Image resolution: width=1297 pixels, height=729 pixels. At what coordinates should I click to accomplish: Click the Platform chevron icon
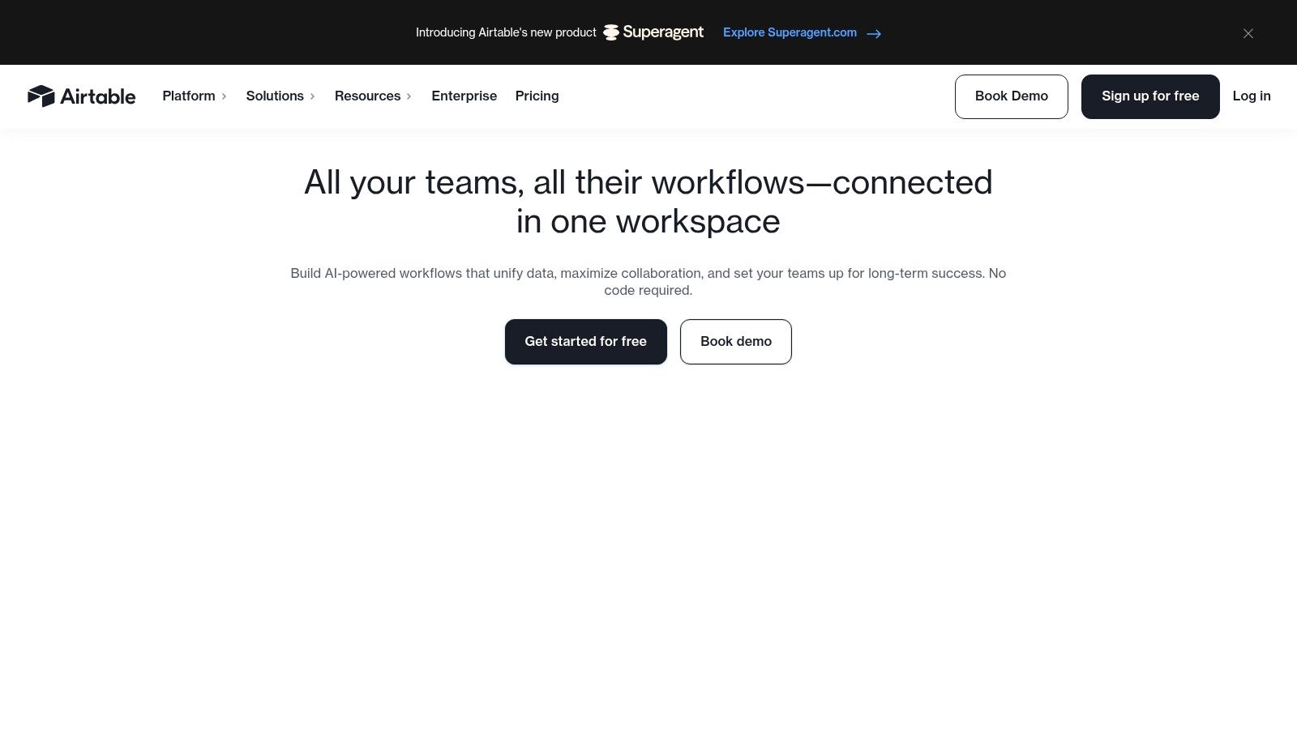tap(224, 96)
